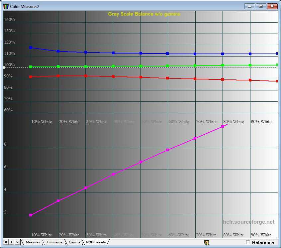Click the magenta curve point at 10% White
The image size is (281, 248).
(31, 215)
